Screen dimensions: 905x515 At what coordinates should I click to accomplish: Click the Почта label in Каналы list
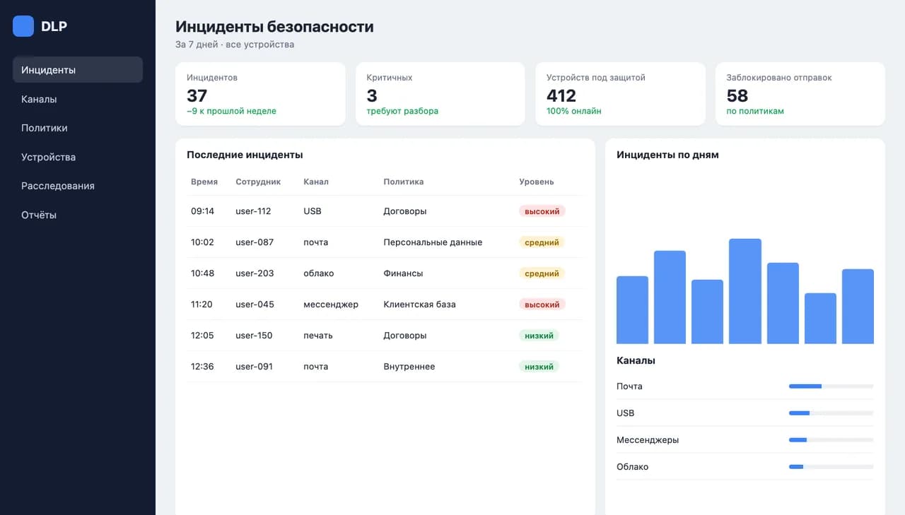tap(629, 386)
